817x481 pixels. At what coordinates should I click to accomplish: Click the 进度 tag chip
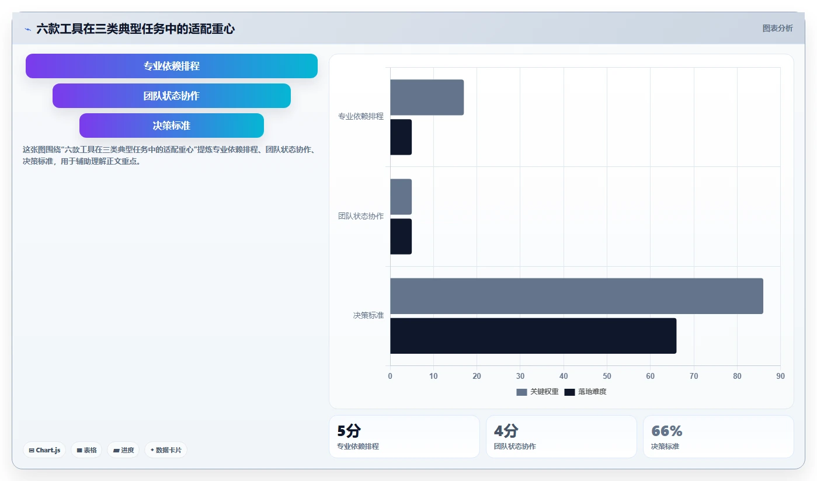coord(123,450)
